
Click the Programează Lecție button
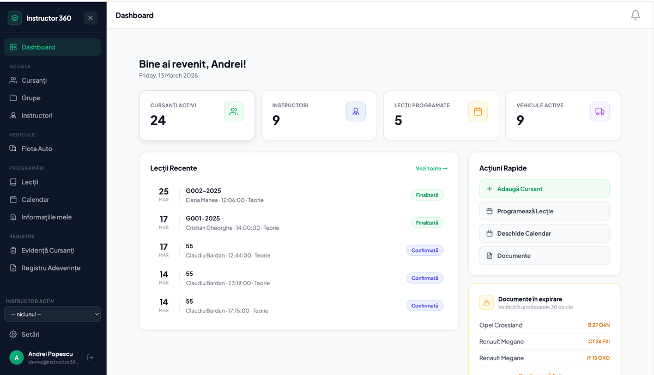coord(544,211)
